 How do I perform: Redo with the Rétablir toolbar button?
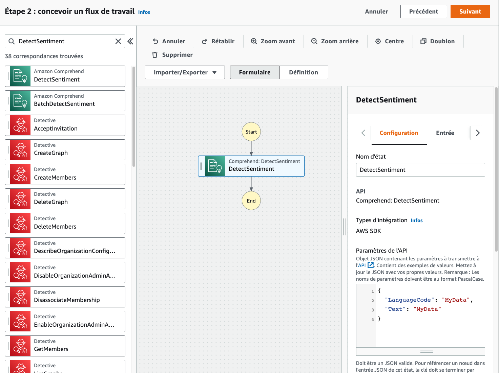click(218, 41)
